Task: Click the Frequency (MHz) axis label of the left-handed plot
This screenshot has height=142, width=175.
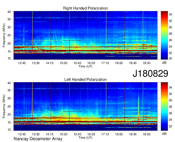Action: (4, 106)
